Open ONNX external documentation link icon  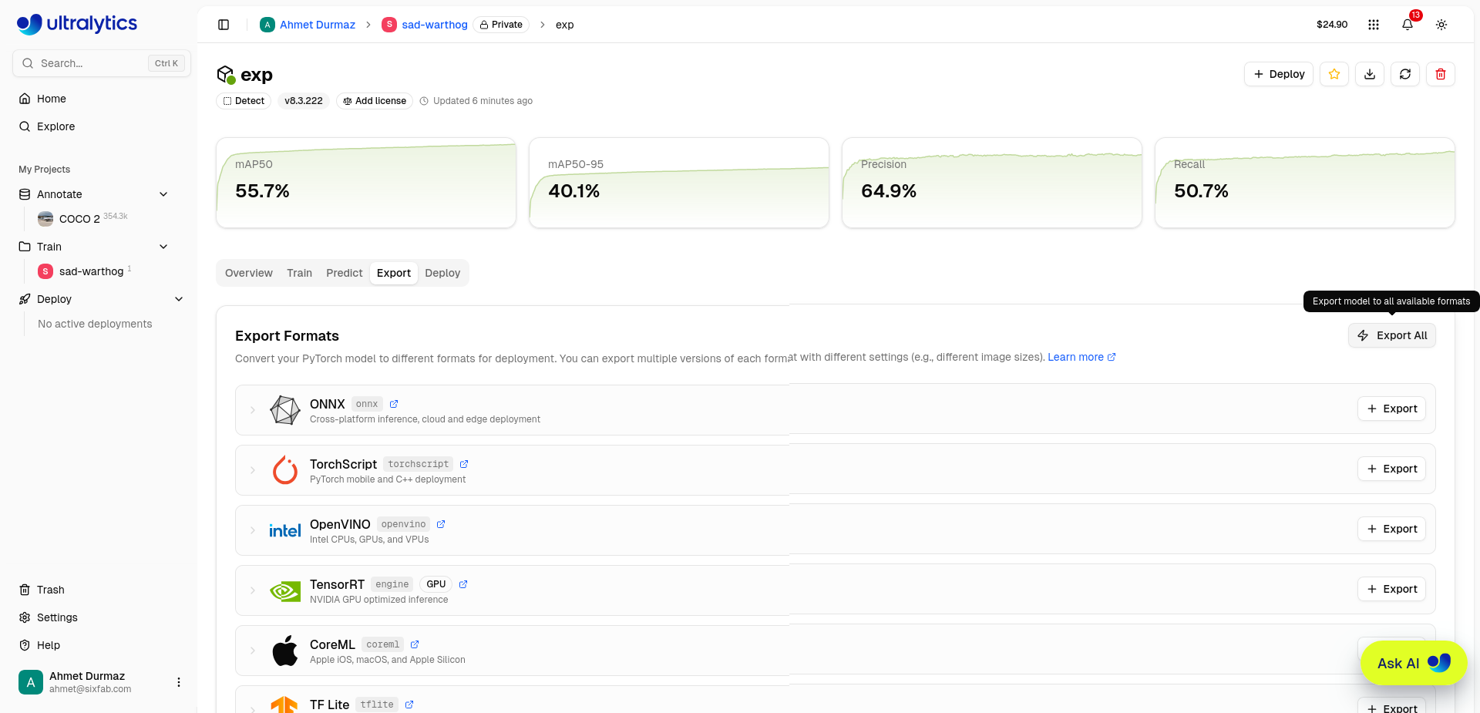(x=394, y=404)
